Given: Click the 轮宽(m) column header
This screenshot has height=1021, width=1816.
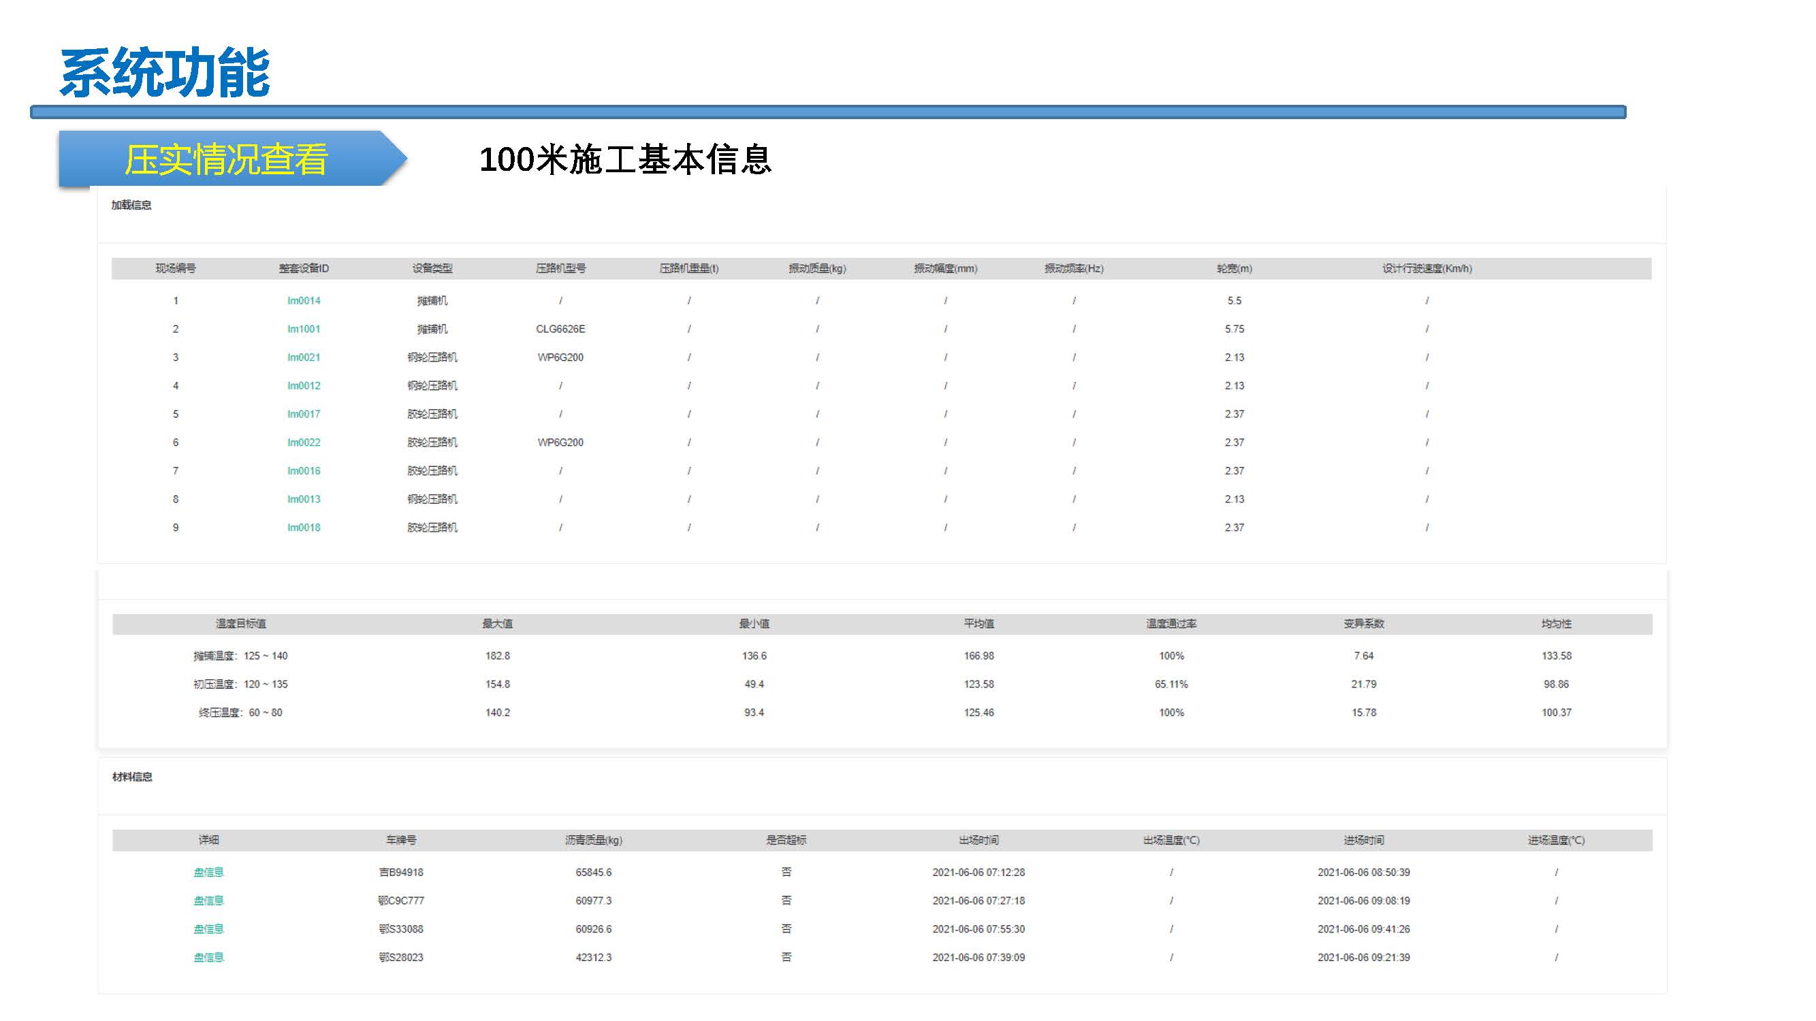Looking at the screenshot, I should click(1234, 268).
